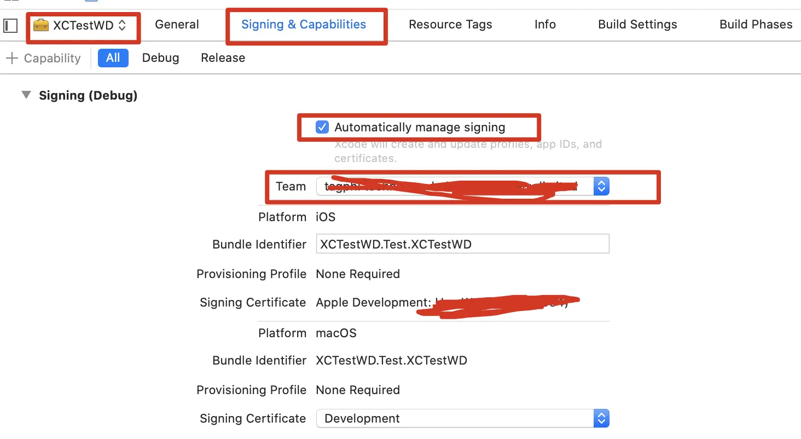Edit the iOS Bundle Identifier field
801x439 pixels.
[x=462, y=244]
